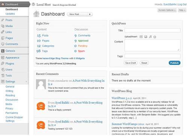Open the Pages menu

click(9, 38)
